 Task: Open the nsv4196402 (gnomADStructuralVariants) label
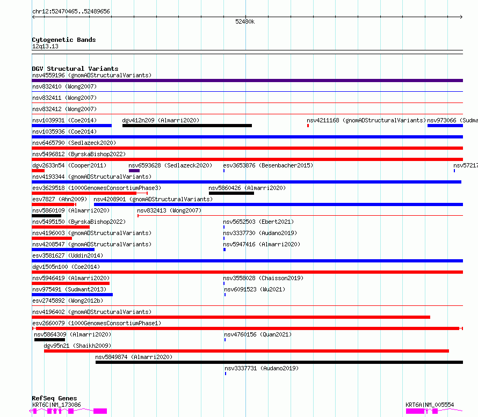click(x=92, y=312)
